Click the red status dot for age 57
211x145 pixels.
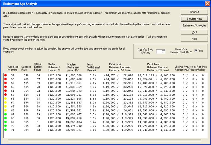(5, 75)
